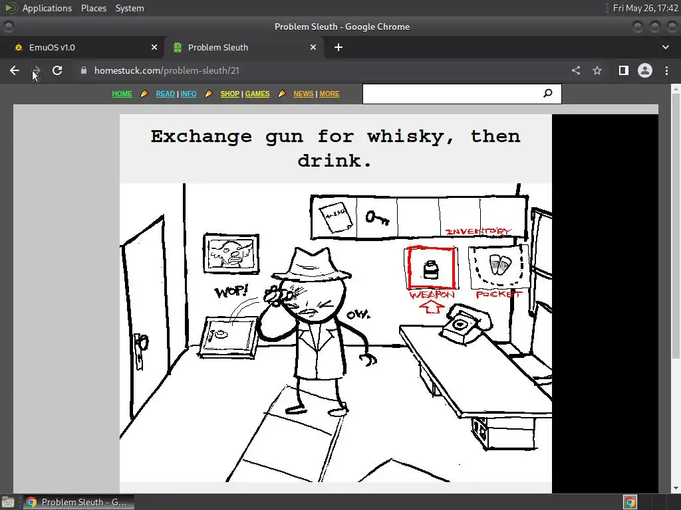Click the detective's fedora hat
This screenshot has height=510, width=681.
tap(311, 264)
